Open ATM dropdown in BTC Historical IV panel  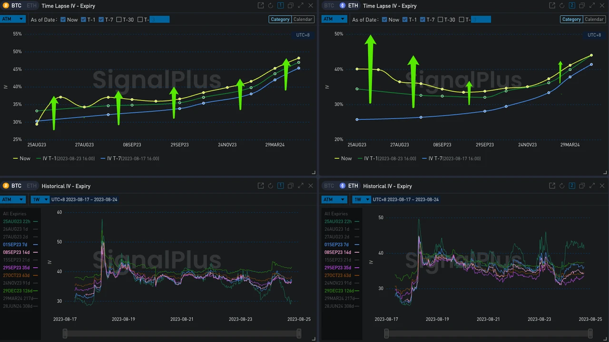(13, 199)
